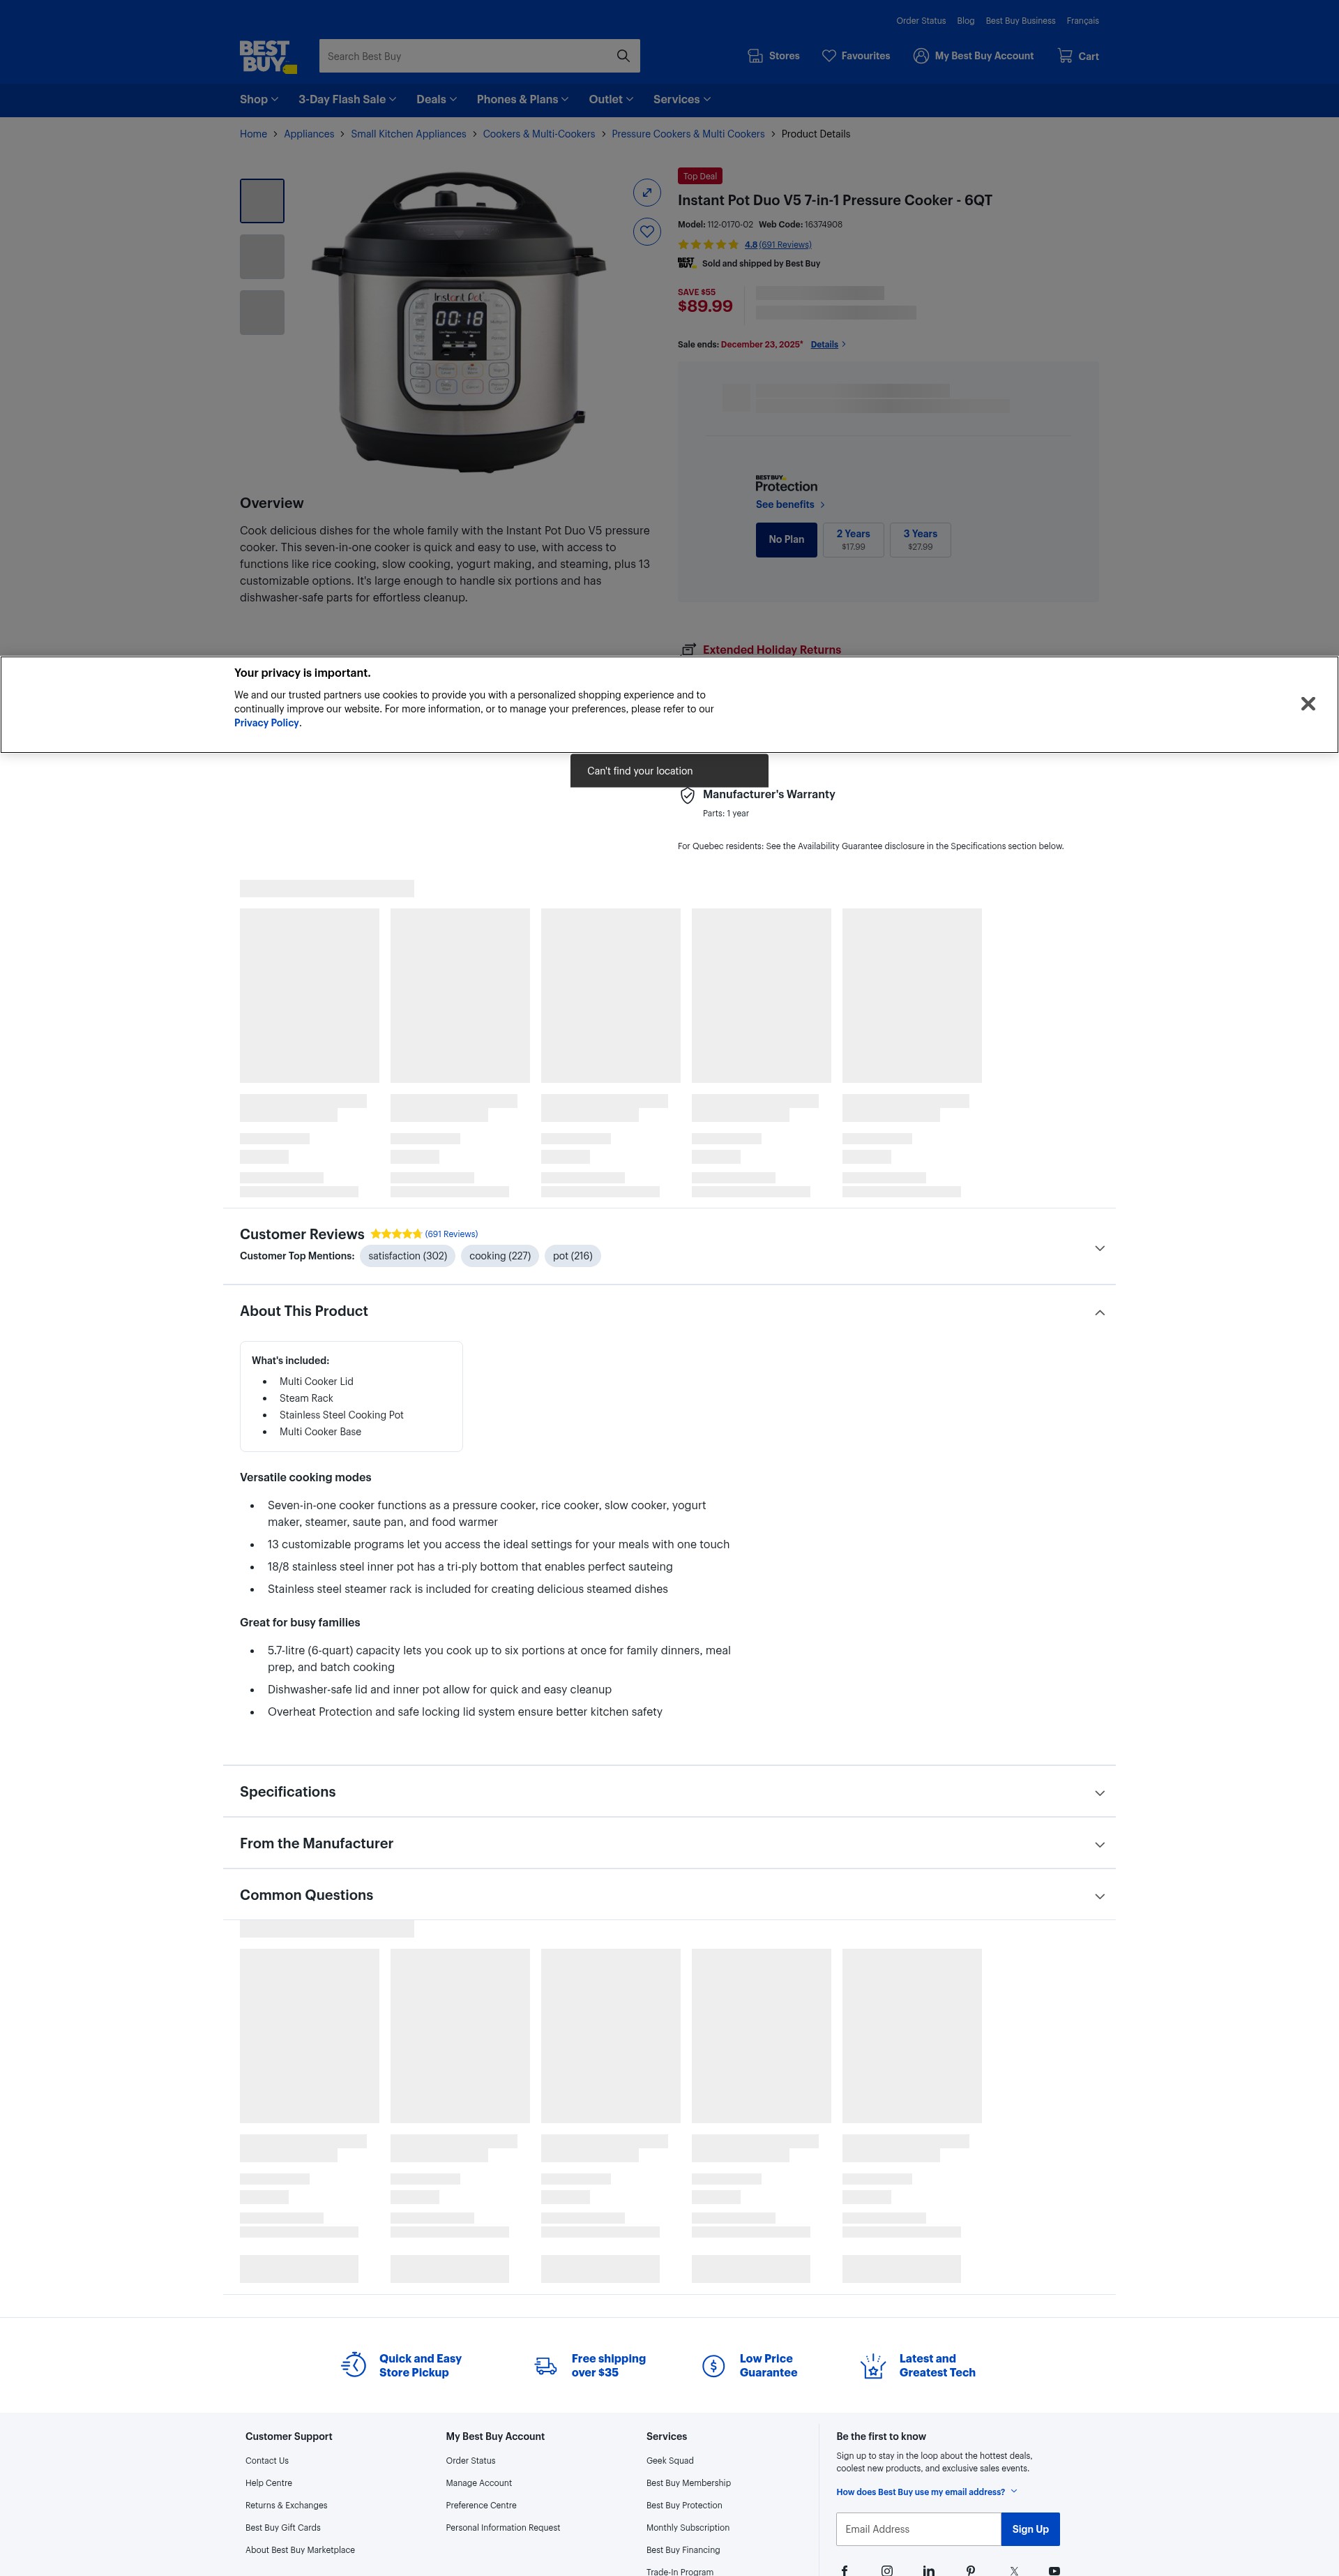Viewport: 1339px width, 2576px height.
Task: Open Best Buy YouTube channel
Action: (x=1054, y=2570)
